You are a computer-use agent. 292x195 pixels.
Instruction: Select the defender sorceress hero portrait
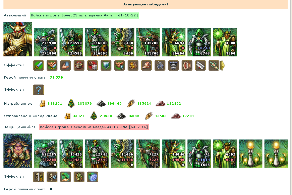pyautogui.click(x=17, y=151)
